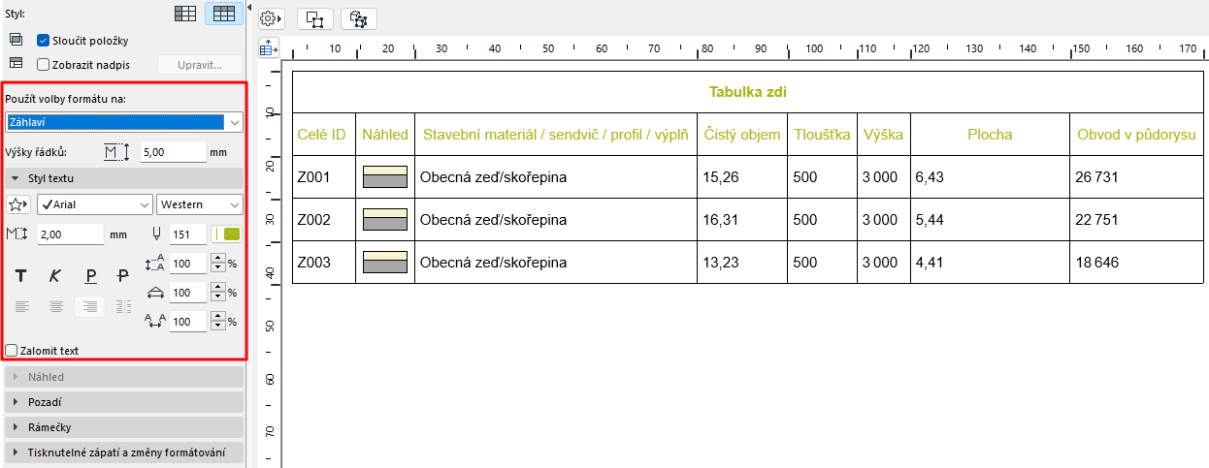Select the Náhled column header
The width and height of the screenshot is (1209, 468).
[385, 135]
